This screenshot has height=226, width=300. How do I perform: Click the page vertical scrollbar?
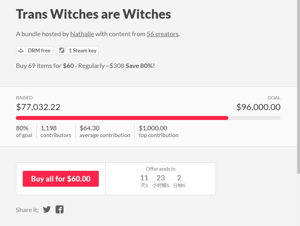(x=298, y=87)
